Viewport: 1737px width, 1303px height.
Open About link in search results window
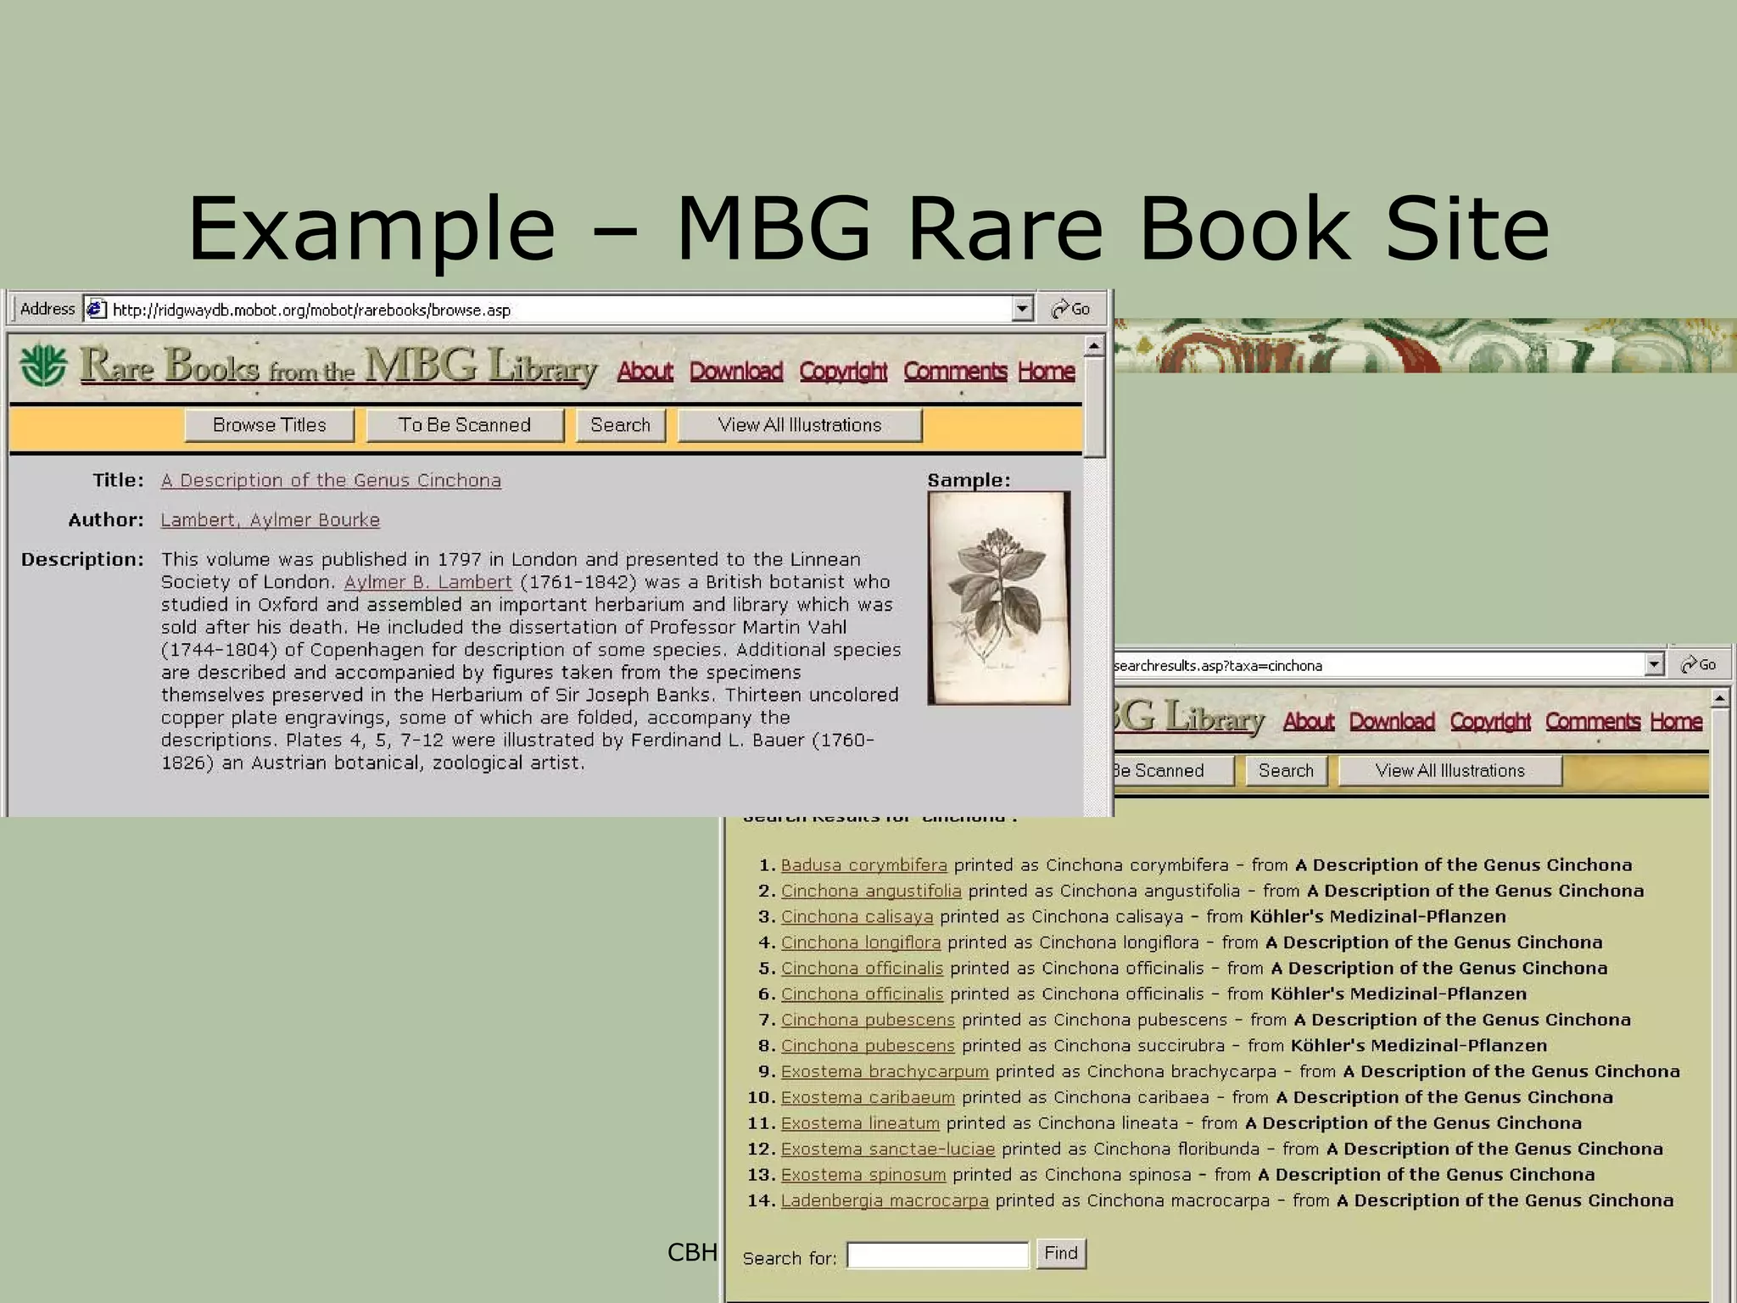(x=1309, y=722)
